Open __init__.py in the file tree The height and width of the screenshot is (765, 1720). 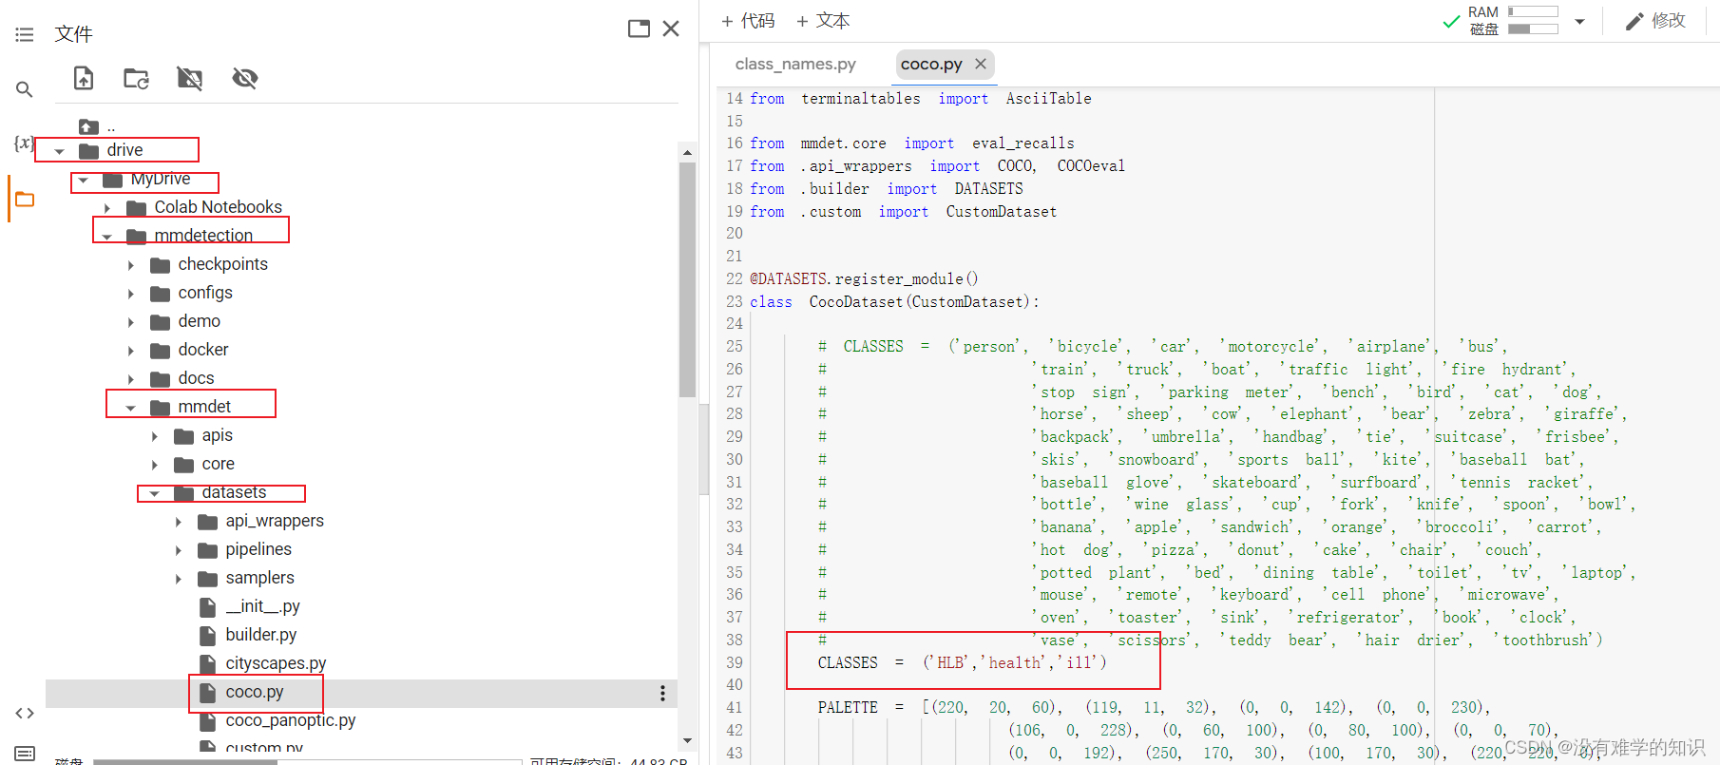point(263,606)
